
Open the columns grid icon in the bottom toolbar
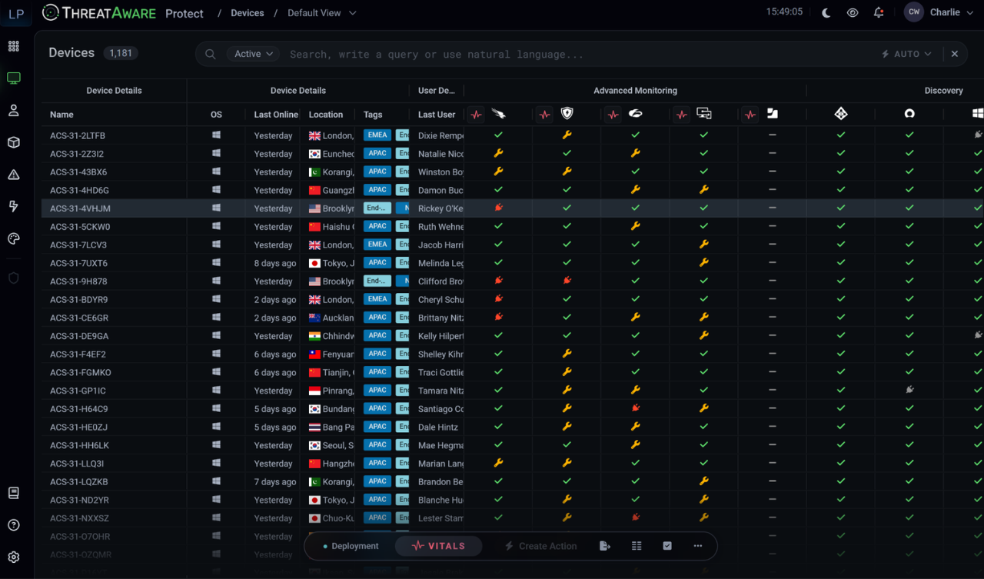point(637,546)
